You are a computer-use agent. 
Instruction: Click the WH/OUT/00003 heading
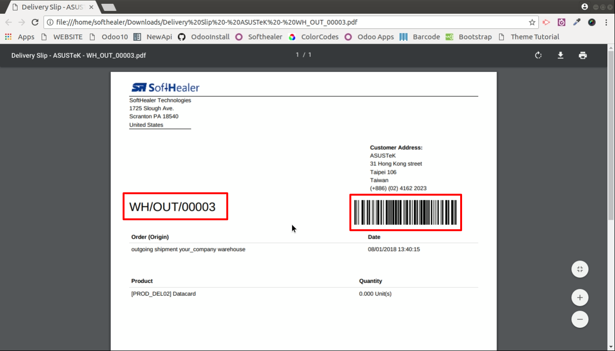172,207
